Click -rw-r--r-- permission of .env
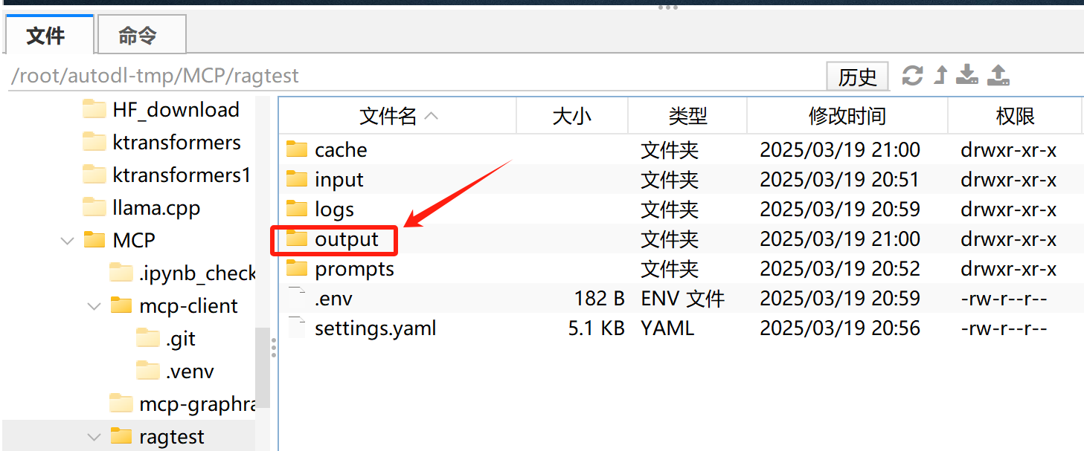Image resolution: width=1084 pixels, height=451 pixels. [1004, 299]
